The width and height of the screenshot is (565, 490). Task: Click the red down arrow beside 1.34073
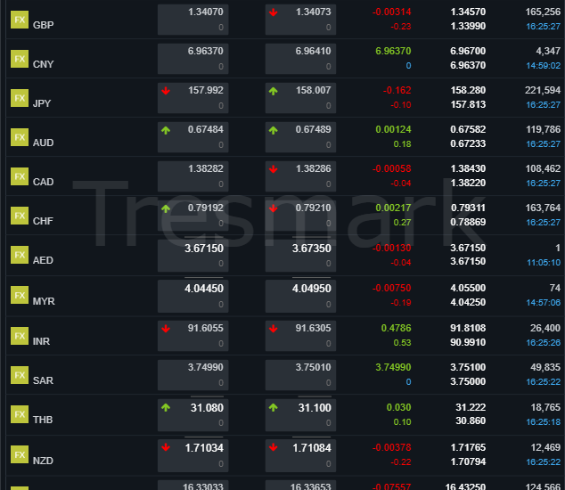[x=273, y=12]
